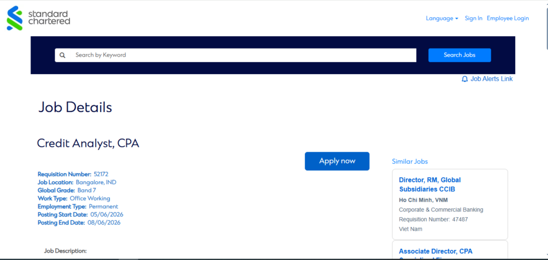
Task: Click job location Bangalore, IND
Action: tap(96, 182)
